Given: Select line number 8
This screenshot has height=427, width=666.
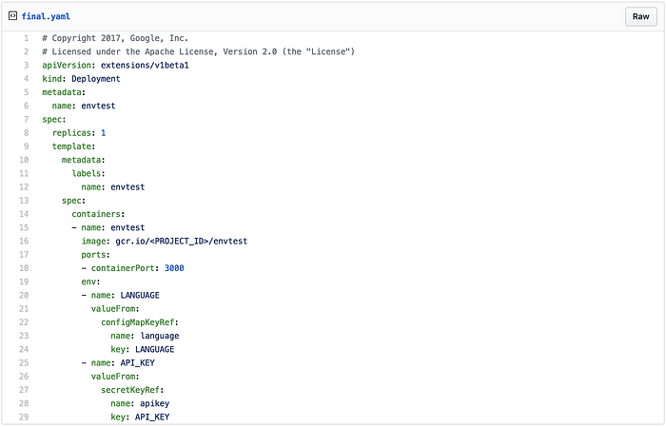Looking at the screenshot, I should [27, 133].
